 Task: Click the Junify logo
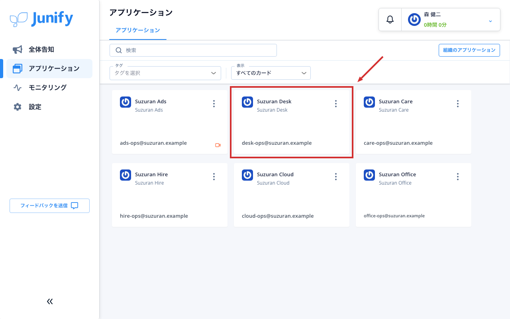41,19
